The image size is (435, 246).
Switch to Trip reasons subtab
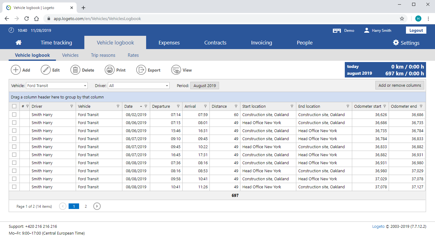coord(103,55)
